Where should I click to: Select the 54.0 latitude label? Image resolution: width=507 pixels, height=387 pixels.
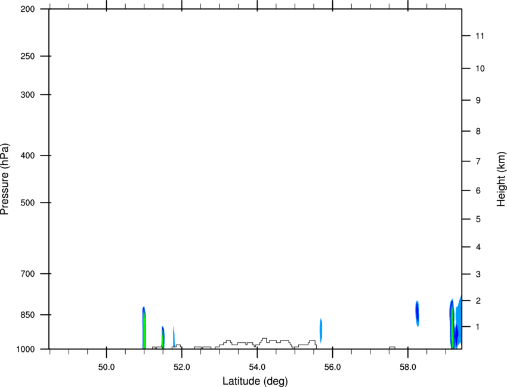pyautogui.click(x=257, y=367)
